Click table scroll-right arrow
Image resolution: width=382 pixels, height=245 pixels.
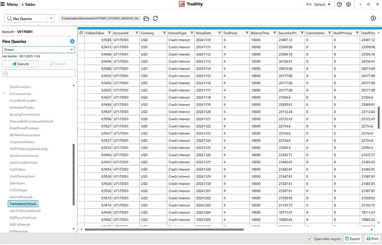pos(371,230)
